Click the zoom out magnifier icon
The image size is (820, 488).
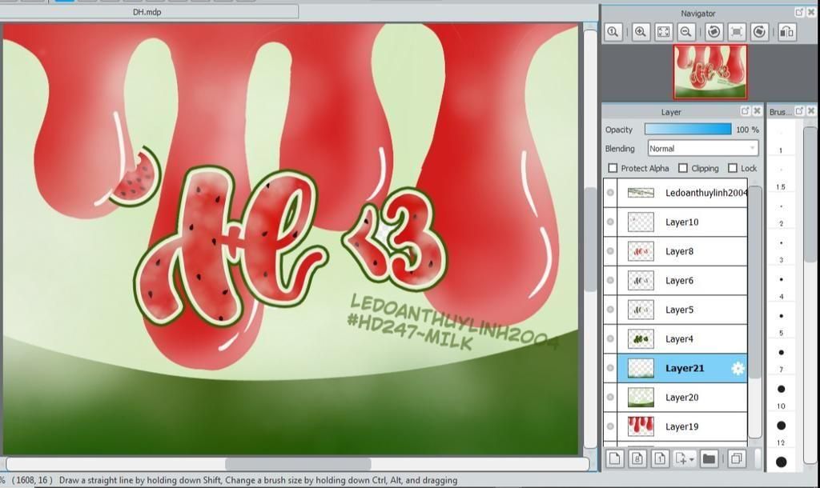tap(685, 32)
